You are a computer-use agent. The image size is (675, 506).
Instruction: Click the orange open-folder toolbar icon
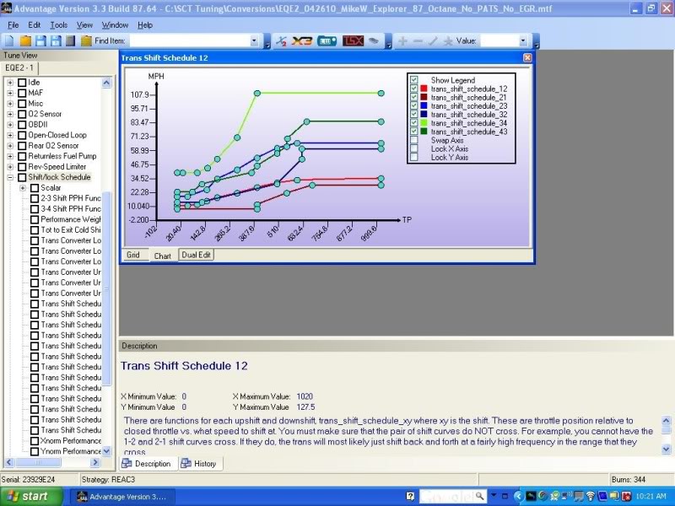(x=25, y=40)
